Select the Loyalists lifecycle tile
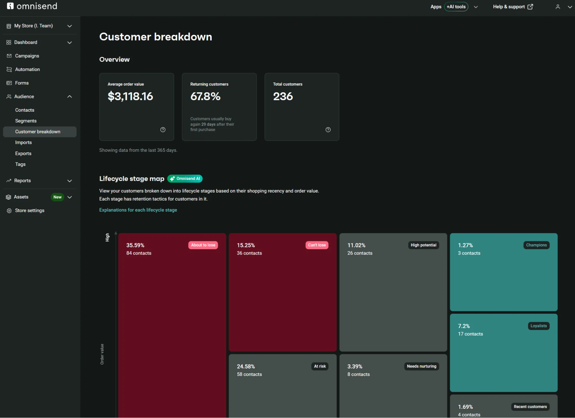This screenshot has height=418, width=575. 504,353
